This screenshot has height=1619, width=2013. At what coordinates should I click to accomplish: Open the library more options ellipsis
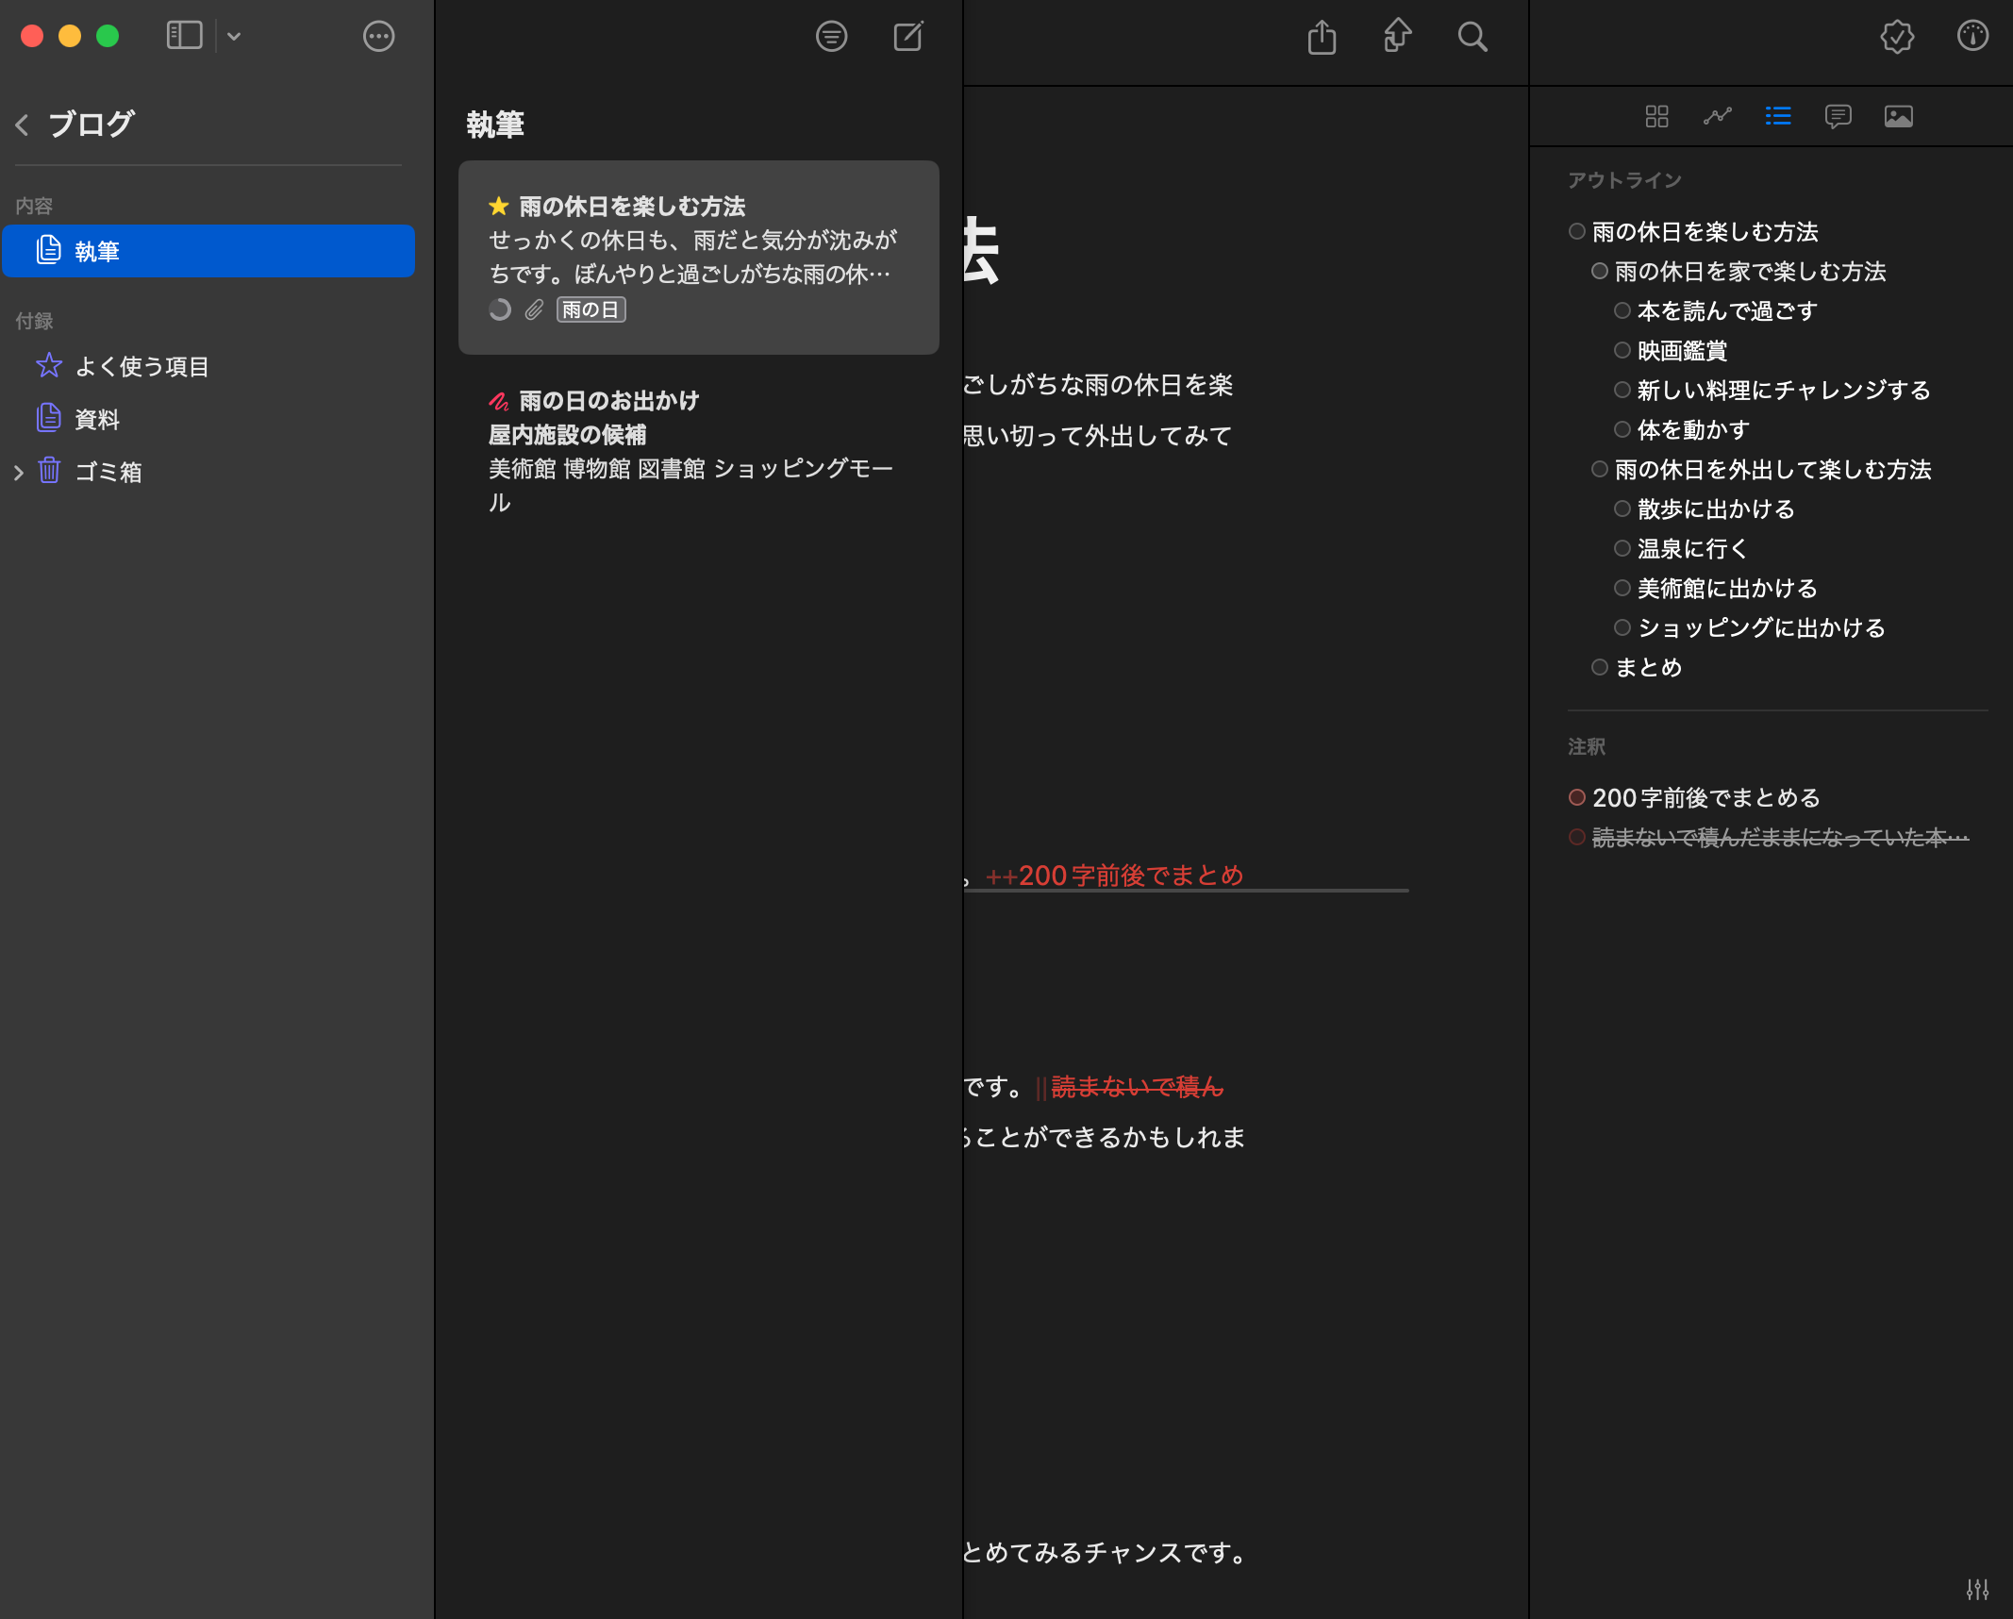click(378, 36)
